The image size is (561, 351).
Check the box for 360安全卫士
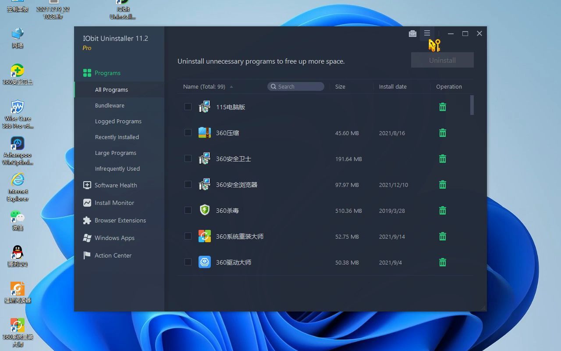188,158
